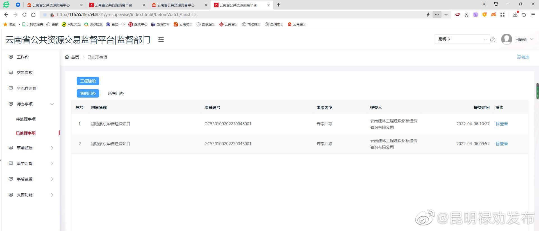Open the four-squares extensions grid
The image size is (539, 231).
point(502,15)
